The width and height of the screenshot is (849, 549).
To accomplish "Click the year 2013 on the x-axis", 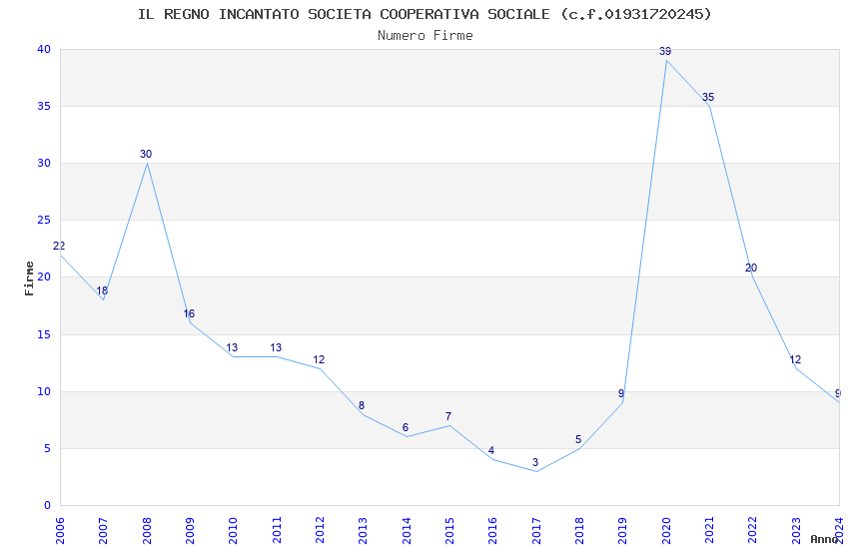I will pyautogui.click(x=363, y=530).
